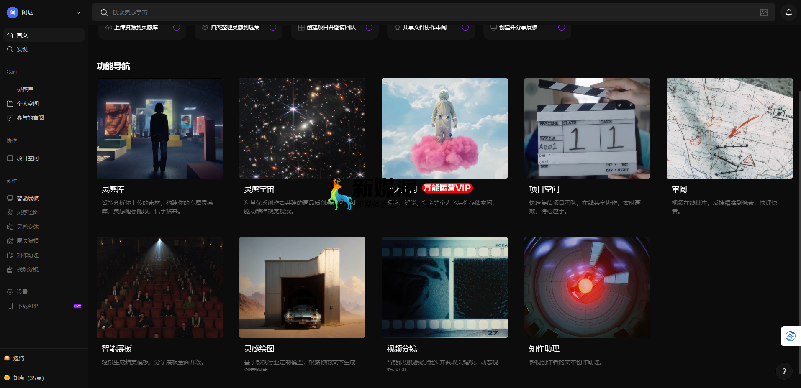
Task: Toggle the circle on 归类整理灵感到选集
Action: pyautogui.click(x=273, y=27)
